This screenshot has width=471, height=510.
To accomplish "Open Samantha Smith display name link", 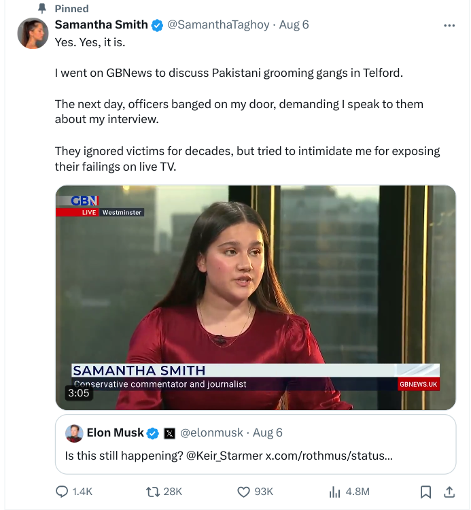I will pos(101,25).
